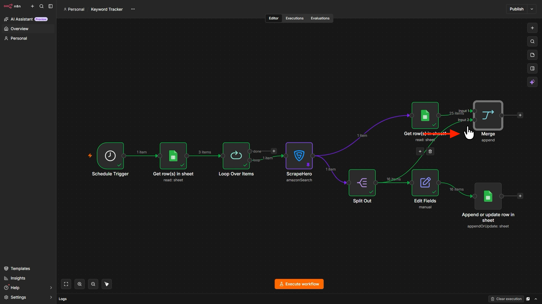The image size is (542, 304).
Task: Select the Schedule Trigger node
Action: pyautogui.click(x=110, y=156)
